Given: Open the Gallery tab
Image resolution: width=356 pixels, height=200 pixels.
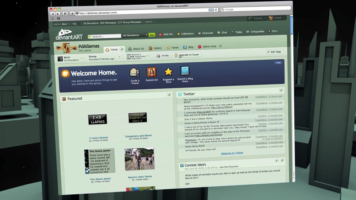Looking at the screenshot, I should tap(155, 48).
